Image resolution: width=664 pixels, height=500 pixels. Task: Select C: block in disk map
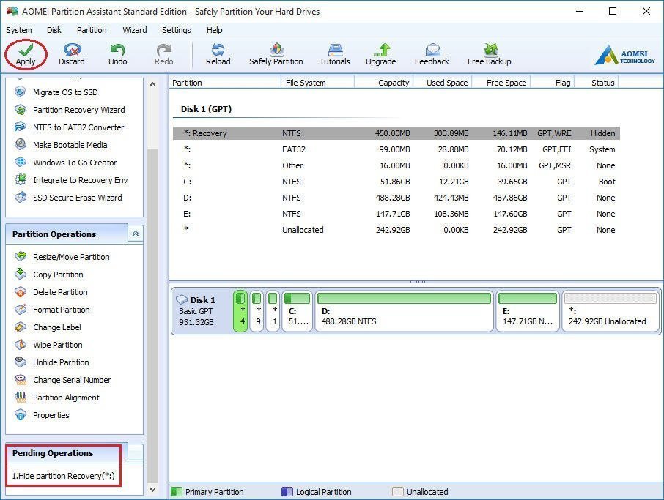[x=297, y=311]
